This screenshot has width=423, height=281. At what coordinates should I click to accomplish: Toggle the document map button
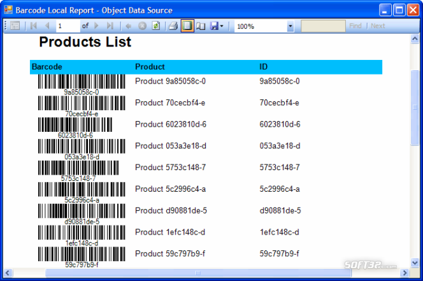tap(15, 26)
